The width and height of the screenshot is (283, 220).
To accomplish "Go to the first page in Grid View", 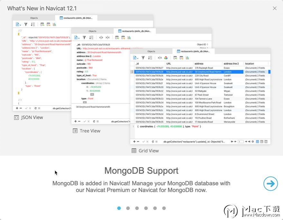I will click(232, 142).
